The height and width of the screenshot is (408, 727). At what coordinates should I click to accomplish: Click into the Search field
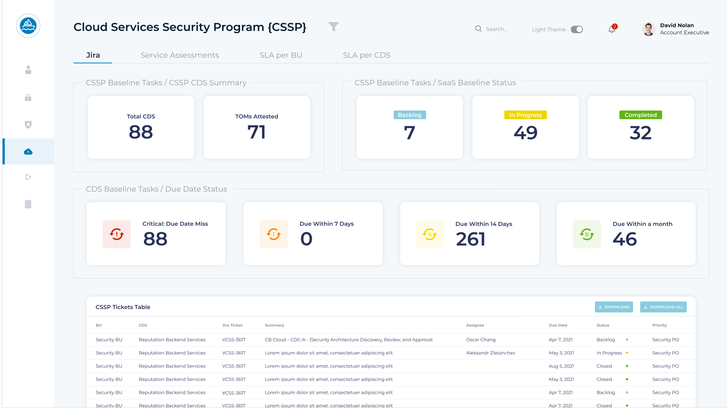coord(497,29)
